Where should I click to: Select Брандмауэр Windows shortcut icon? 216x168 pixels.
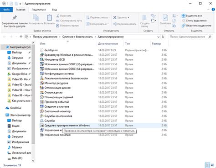pos(42,55)
